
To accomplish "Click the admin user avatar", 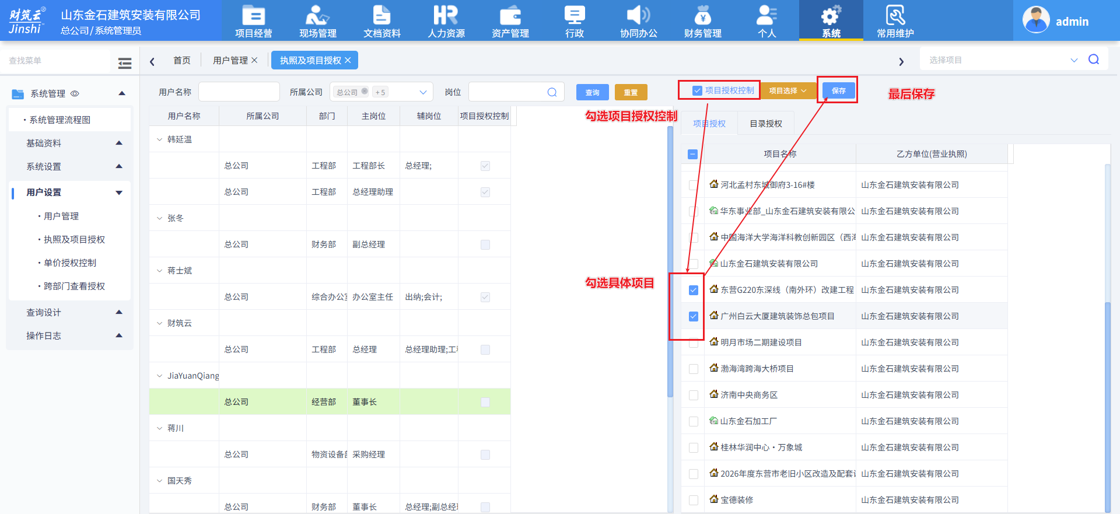I will (1036, 20).
